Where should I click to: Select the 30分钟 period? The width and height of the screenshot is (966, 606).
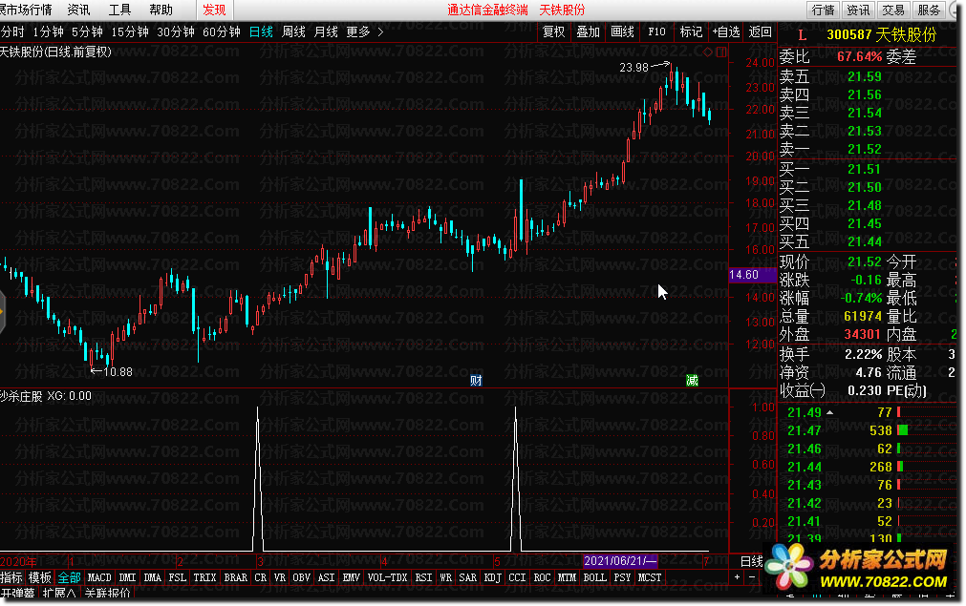coord(176,32)
